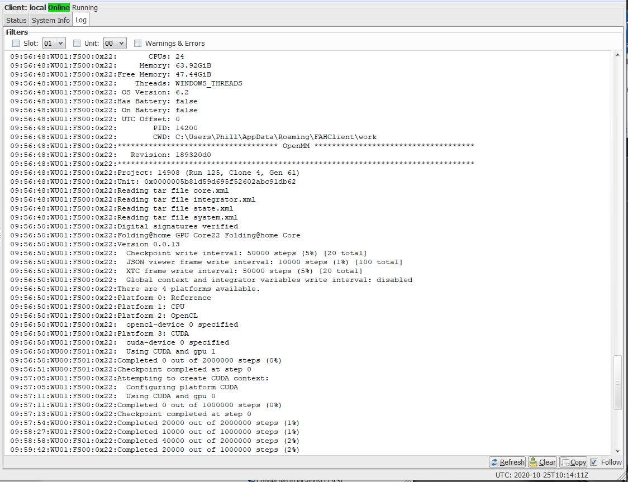This screenshot has height=482, width=628.
Task: Click the UTC timestamp in status bar
Action: 542,476
